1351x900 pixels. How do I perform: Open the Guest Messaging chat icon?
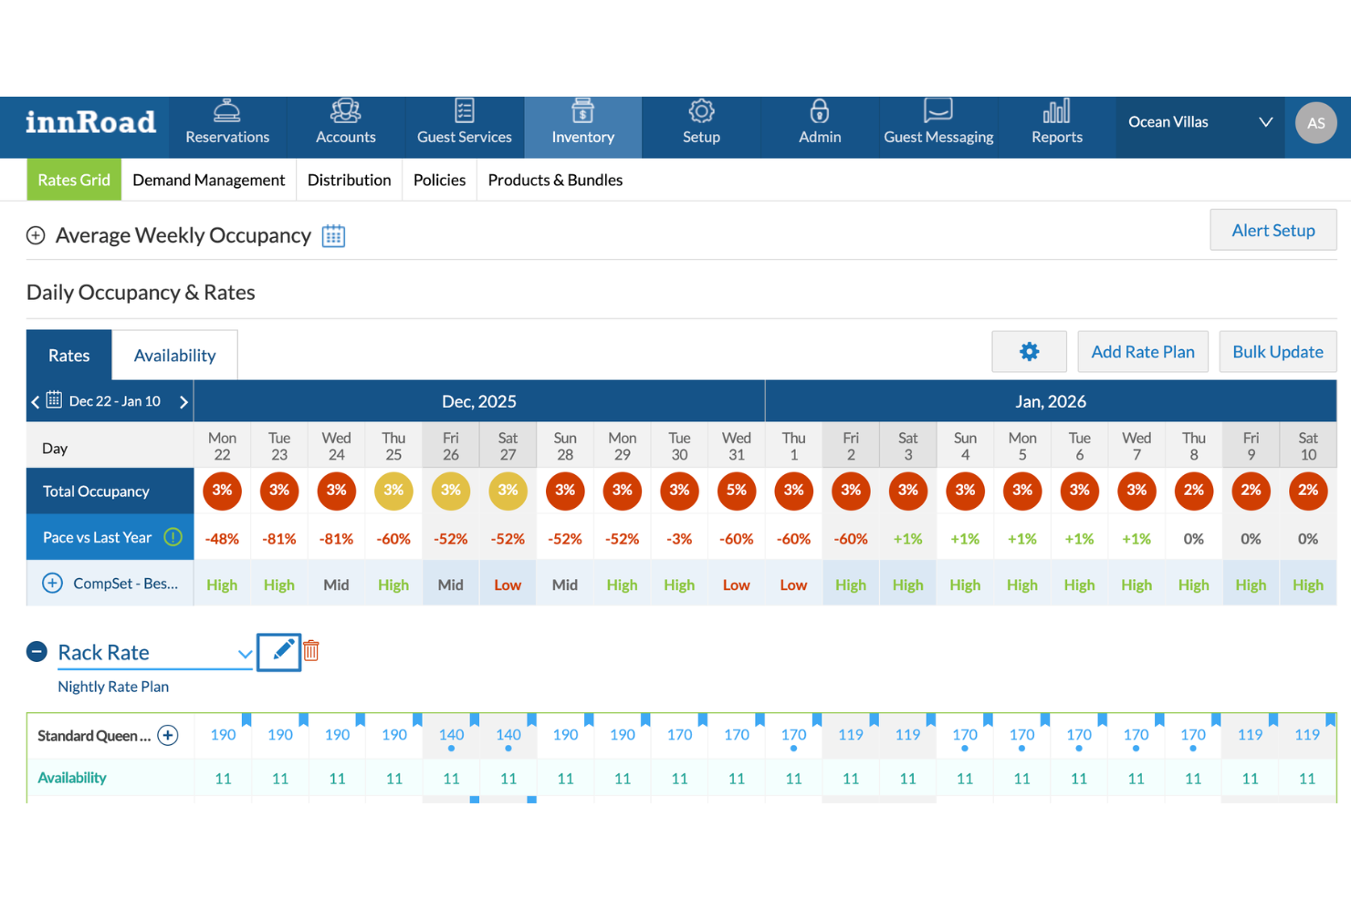click(937, 111)
